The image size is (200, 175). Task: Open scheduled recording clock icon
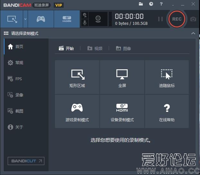(151, 4)
